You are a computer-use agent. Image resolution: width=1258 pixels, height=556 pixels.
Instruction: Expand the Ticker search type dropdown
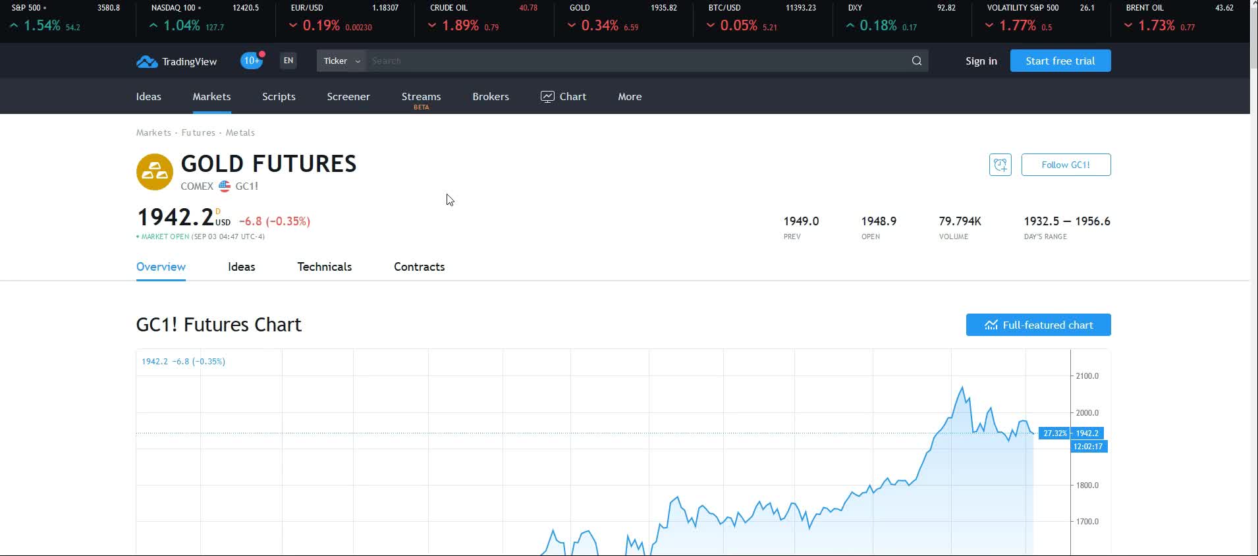tap(341, 61)
